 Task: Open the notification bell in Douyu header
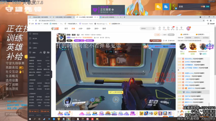177,28
